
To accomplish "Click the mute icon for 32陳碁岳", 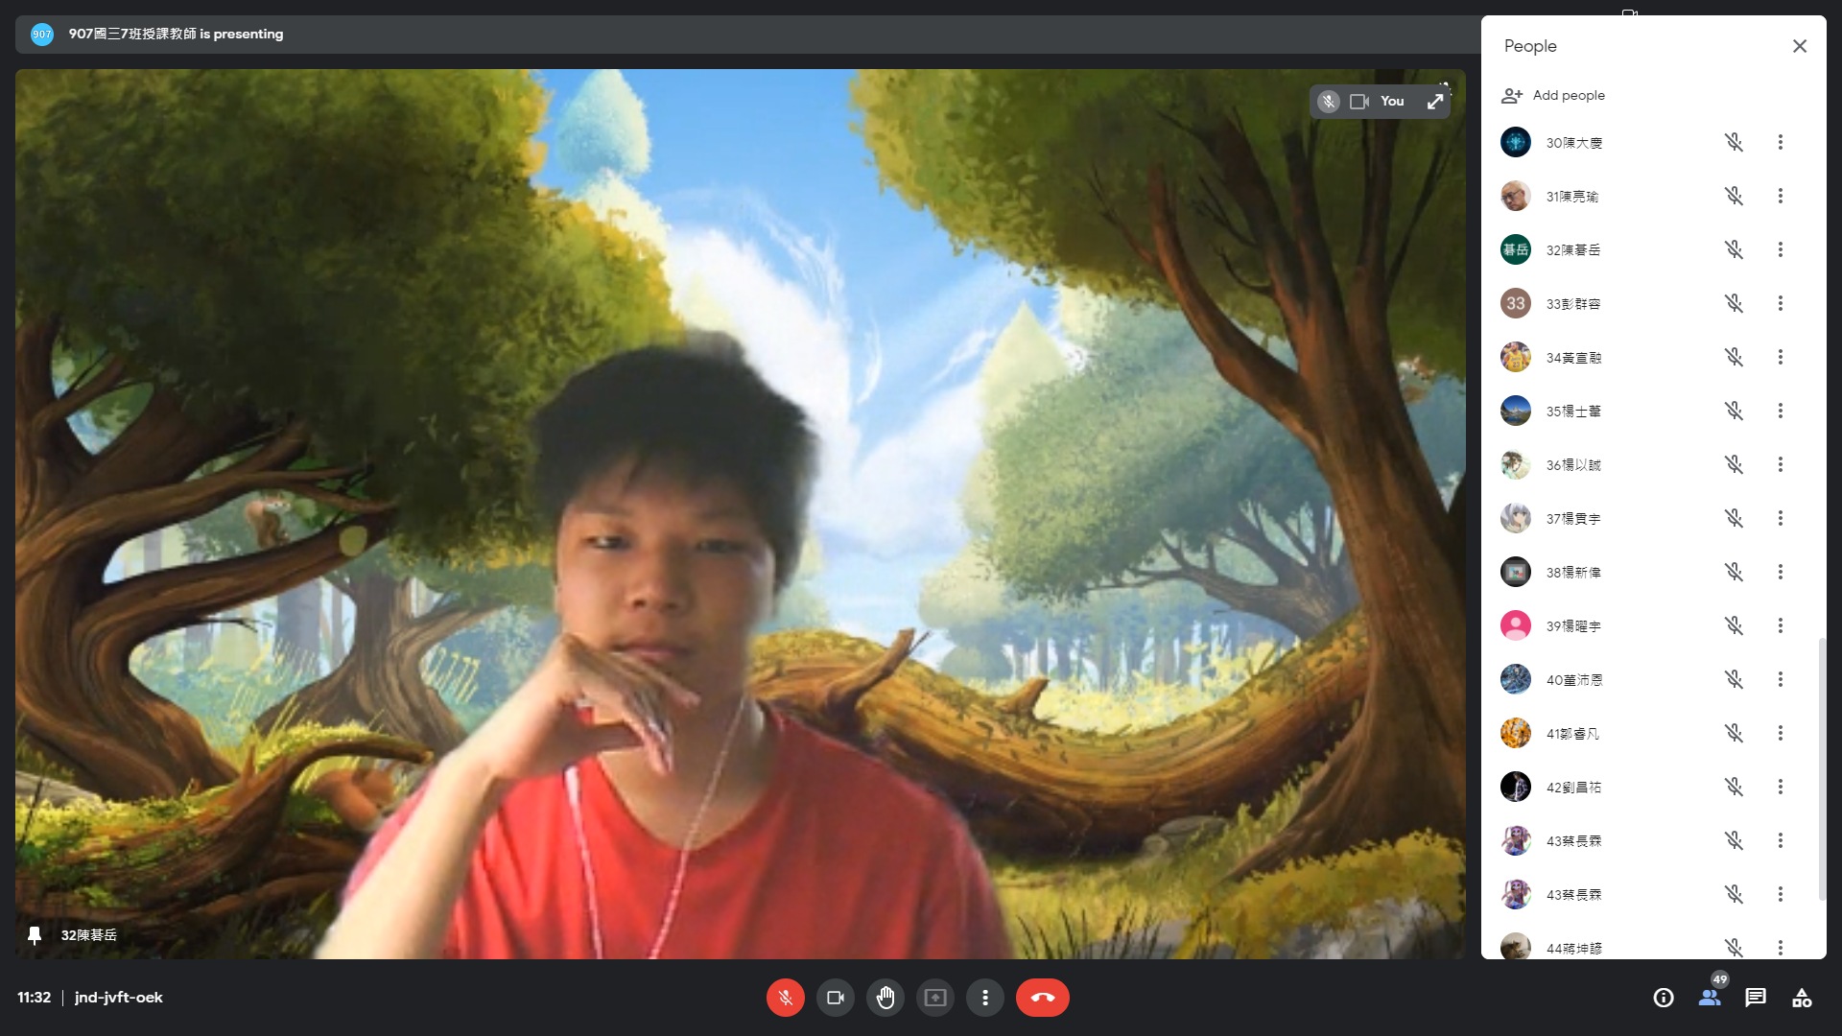I will pyautogui.click(x=1734, y=249).
